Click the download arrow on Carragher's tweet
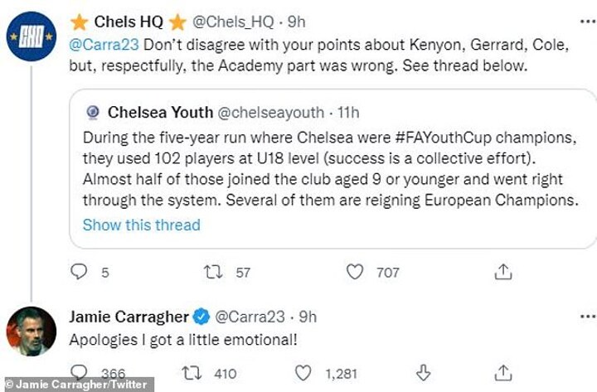597x392 pixels. coord(421,372)
